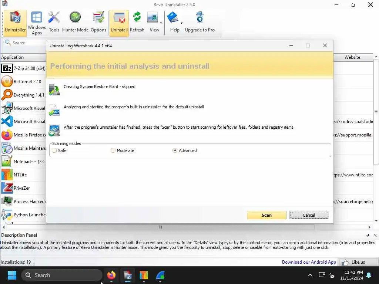Click the list's scroll down arrow
Screen dimensions: 379x284
point(376,221)
